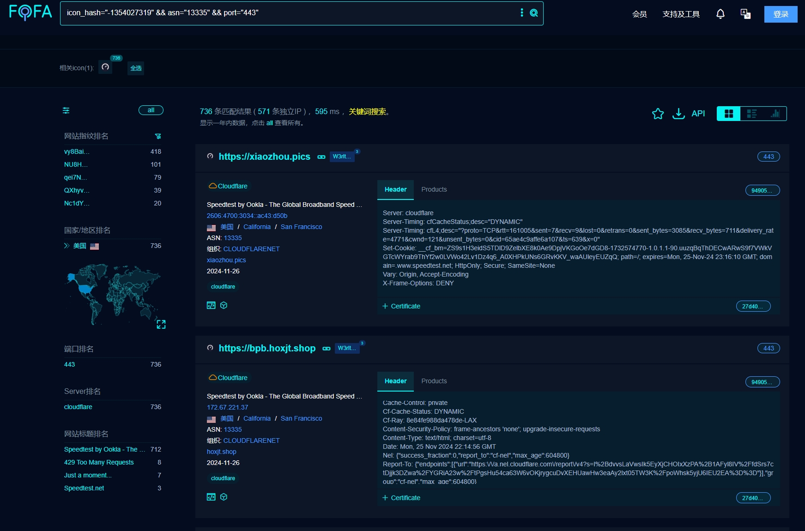Image resolution: width=805 pixels, height=531 pixels.
Task: Click the favicon next to https://xiaozhou.pics
Action: click(x=210, y=156)
